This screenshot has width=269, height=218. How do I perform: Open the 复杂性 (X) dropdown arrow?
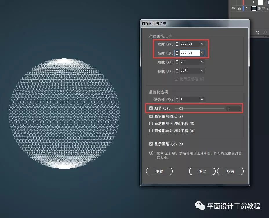pos(202,99)
